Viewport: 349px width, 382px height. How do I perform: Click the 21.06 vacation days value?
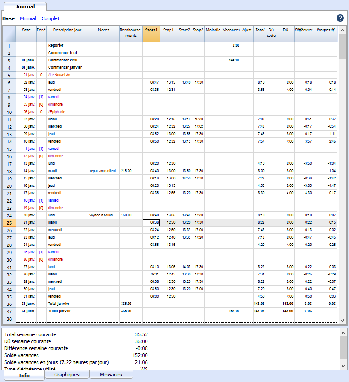(x=141, y=362)
